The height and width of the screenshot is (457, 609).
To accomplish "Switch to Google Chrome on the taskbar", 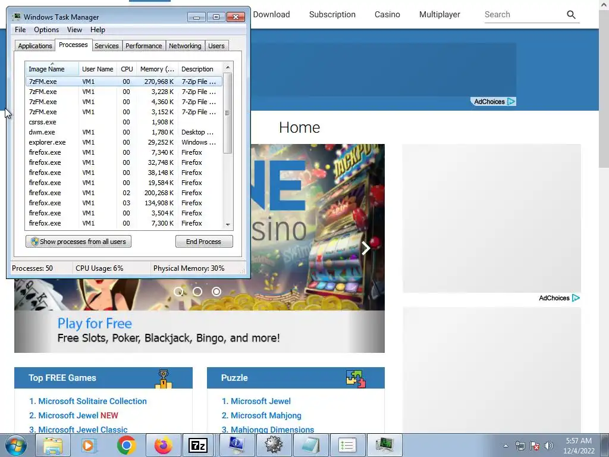I will 126,445.
